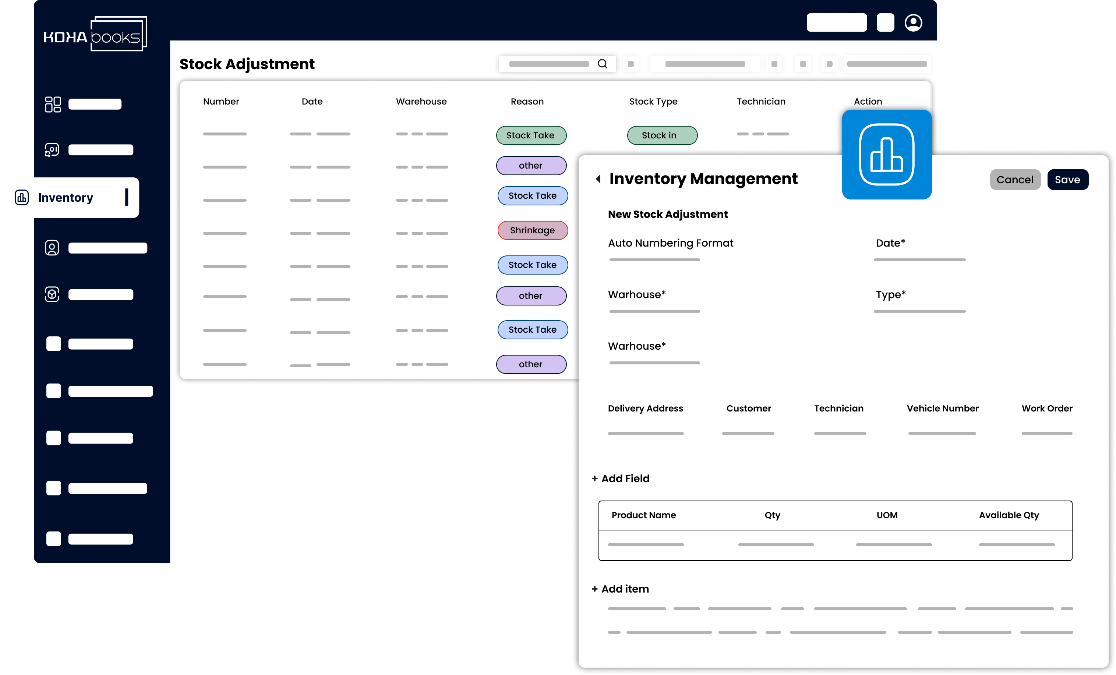The image size is (1116, 675).
Task: Click the dashboard grid sidebar icon
Action: coord(53,104)
